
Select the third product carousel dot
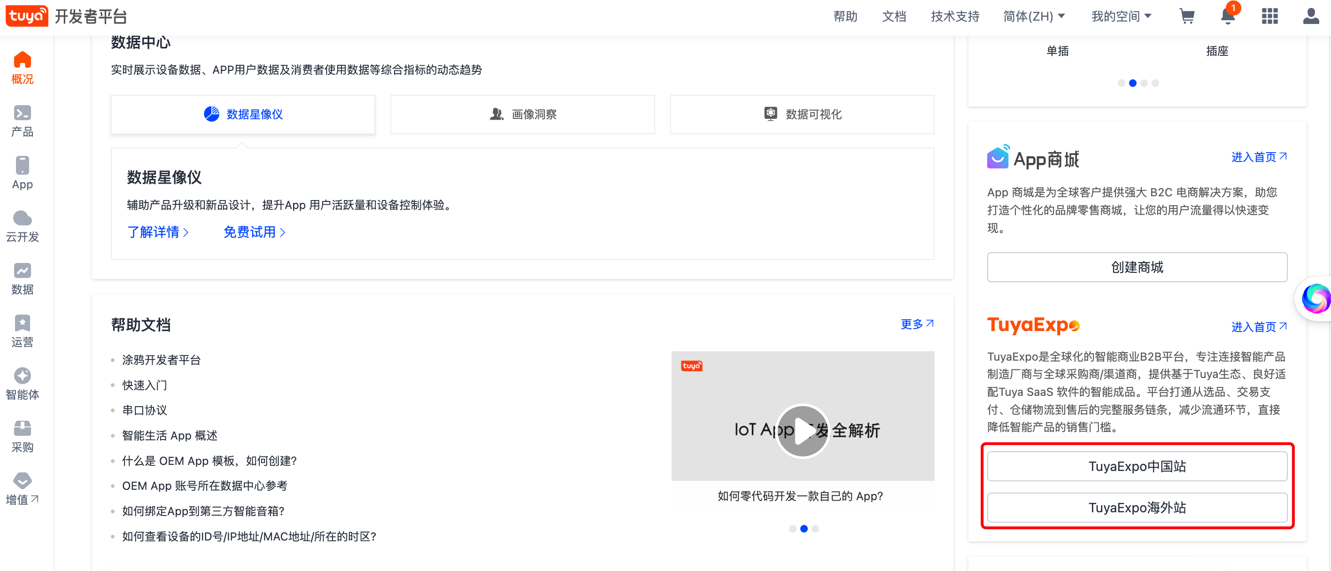[x=1144, y=83]
